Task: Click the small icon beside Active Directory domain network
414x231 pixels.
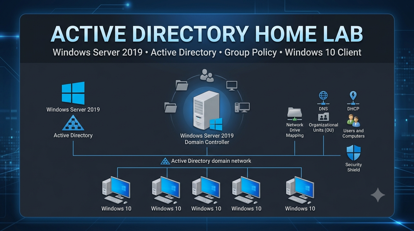Action: point(165,161)
